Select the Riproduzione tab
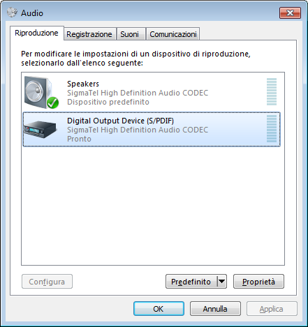This screenshot has width=308, height=327. [x=36, y=33]
